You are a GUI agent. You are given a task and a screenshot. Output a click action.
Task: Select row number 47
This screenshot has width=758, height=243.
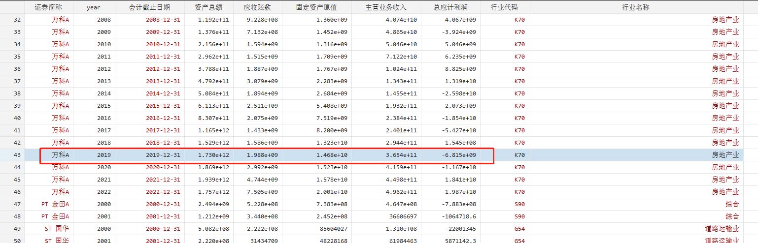pyautogui.click(x=18, y=204)
